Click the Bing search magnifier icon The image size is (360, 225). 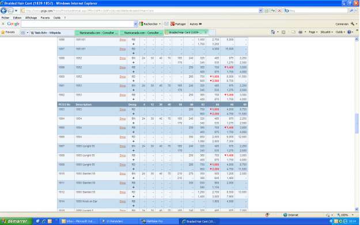pos(351,10)
